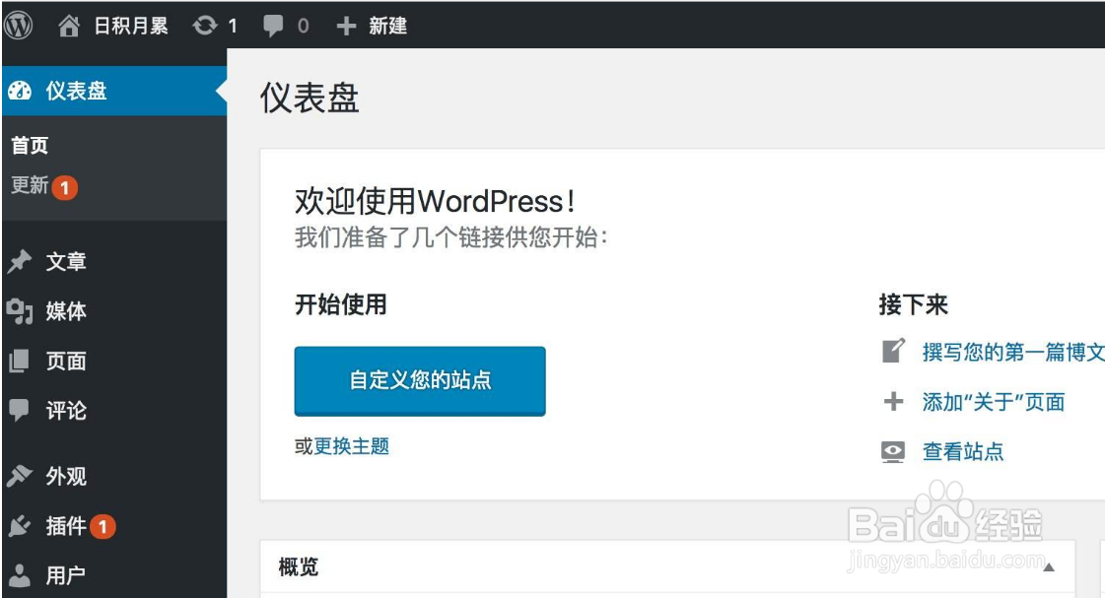The width and height of the screenshot is (1105, 598).
Task: Open 添加“关于”页面 link
Action: (994, 402)
